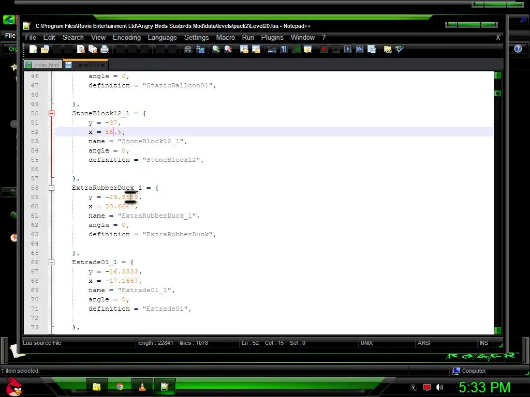Switch to the index.html tab
This screenshot has height=397, width=530.
(43, 65)
